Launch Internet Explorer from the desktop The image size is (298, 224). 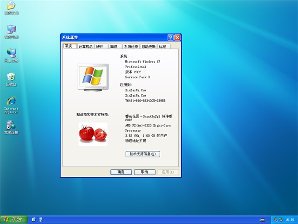pyautogui.click(x=11, y=103)
